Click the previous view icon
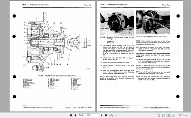Viewport: 191px width, 118px height. point(111,115)
